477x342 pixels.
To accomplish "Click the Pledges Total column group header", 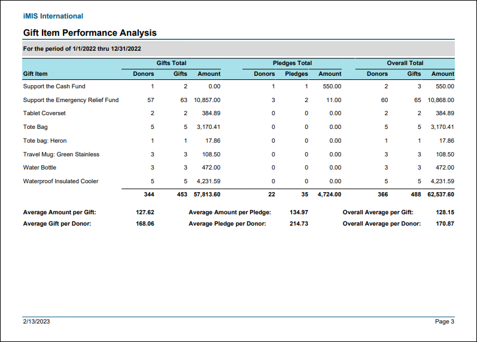I will (x=292, y=63).
